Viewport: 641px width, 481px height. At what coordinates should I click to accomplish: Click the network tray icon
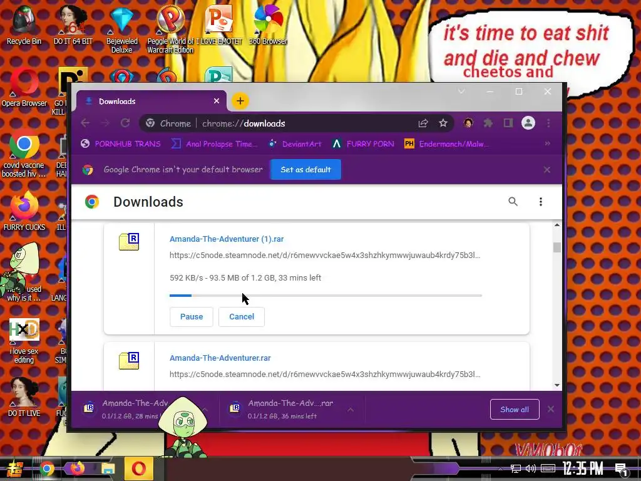pos(516,468)
